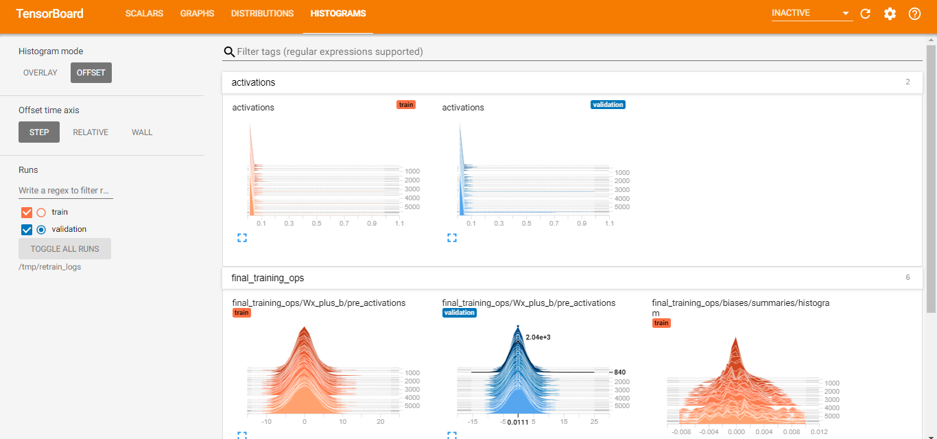Image resolution: width=937 pixels, height=439 pixels.
Task: Click the blue validation badge on activations chart
Action: point(608,105)
